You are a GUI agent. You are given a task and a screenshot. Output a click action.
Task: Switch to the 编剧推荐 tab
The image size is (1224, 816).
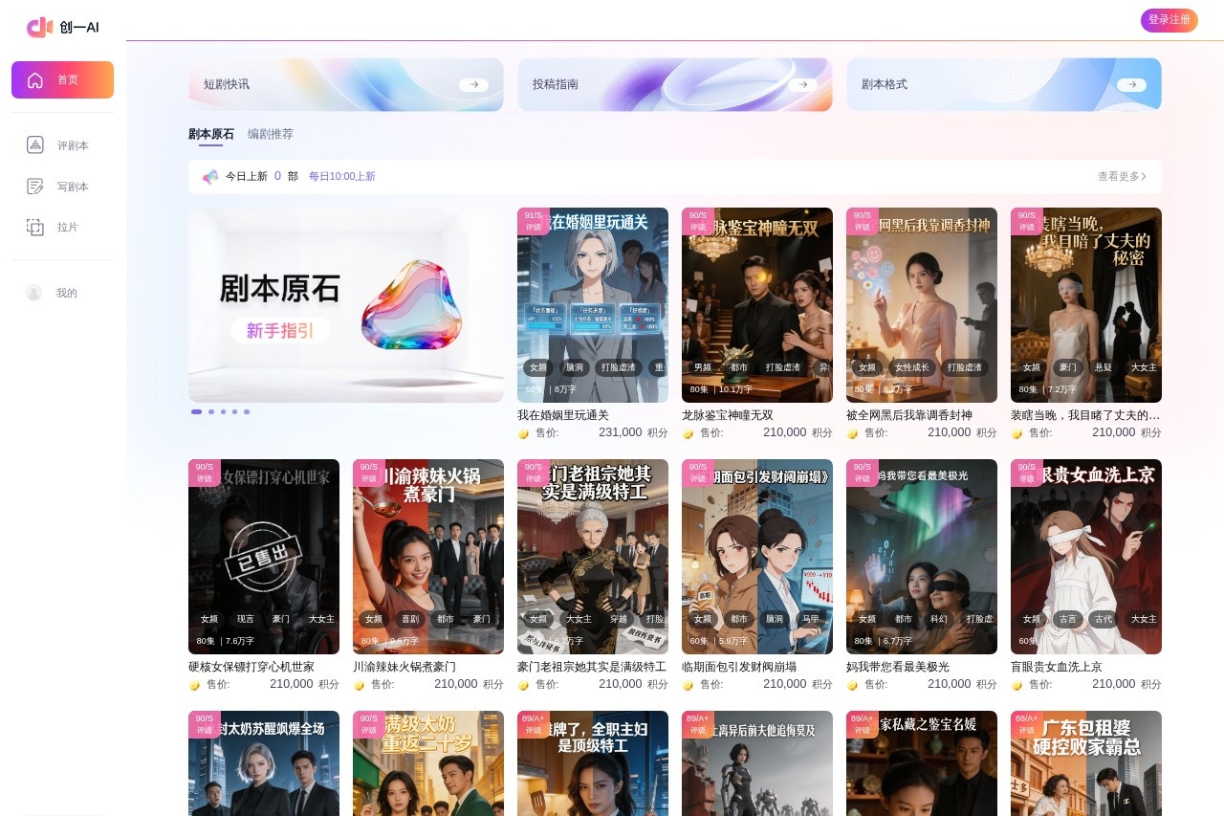point(271,134)
